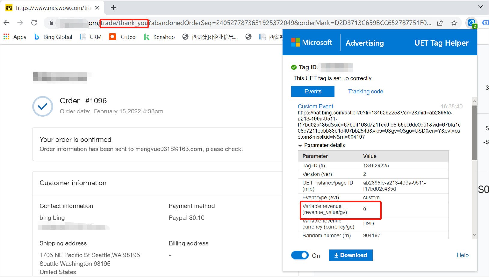
Task: Click the events list scrollbar
Action: tap(474, 133)
